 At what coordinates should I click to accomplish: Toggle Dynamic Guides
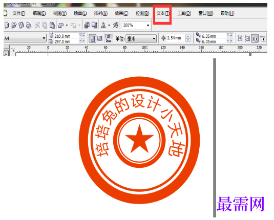(262, 38)
